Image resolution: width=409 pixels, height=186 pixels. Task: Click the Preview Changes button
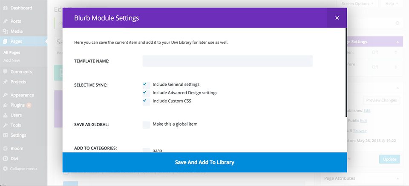click(x=381, y=100)
